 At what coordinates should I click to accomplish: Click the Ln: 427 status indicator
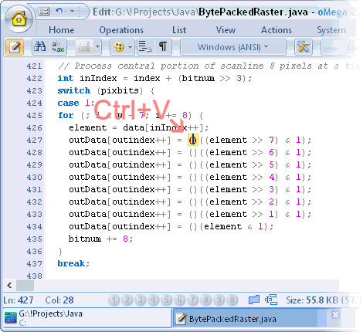[19, 300]
